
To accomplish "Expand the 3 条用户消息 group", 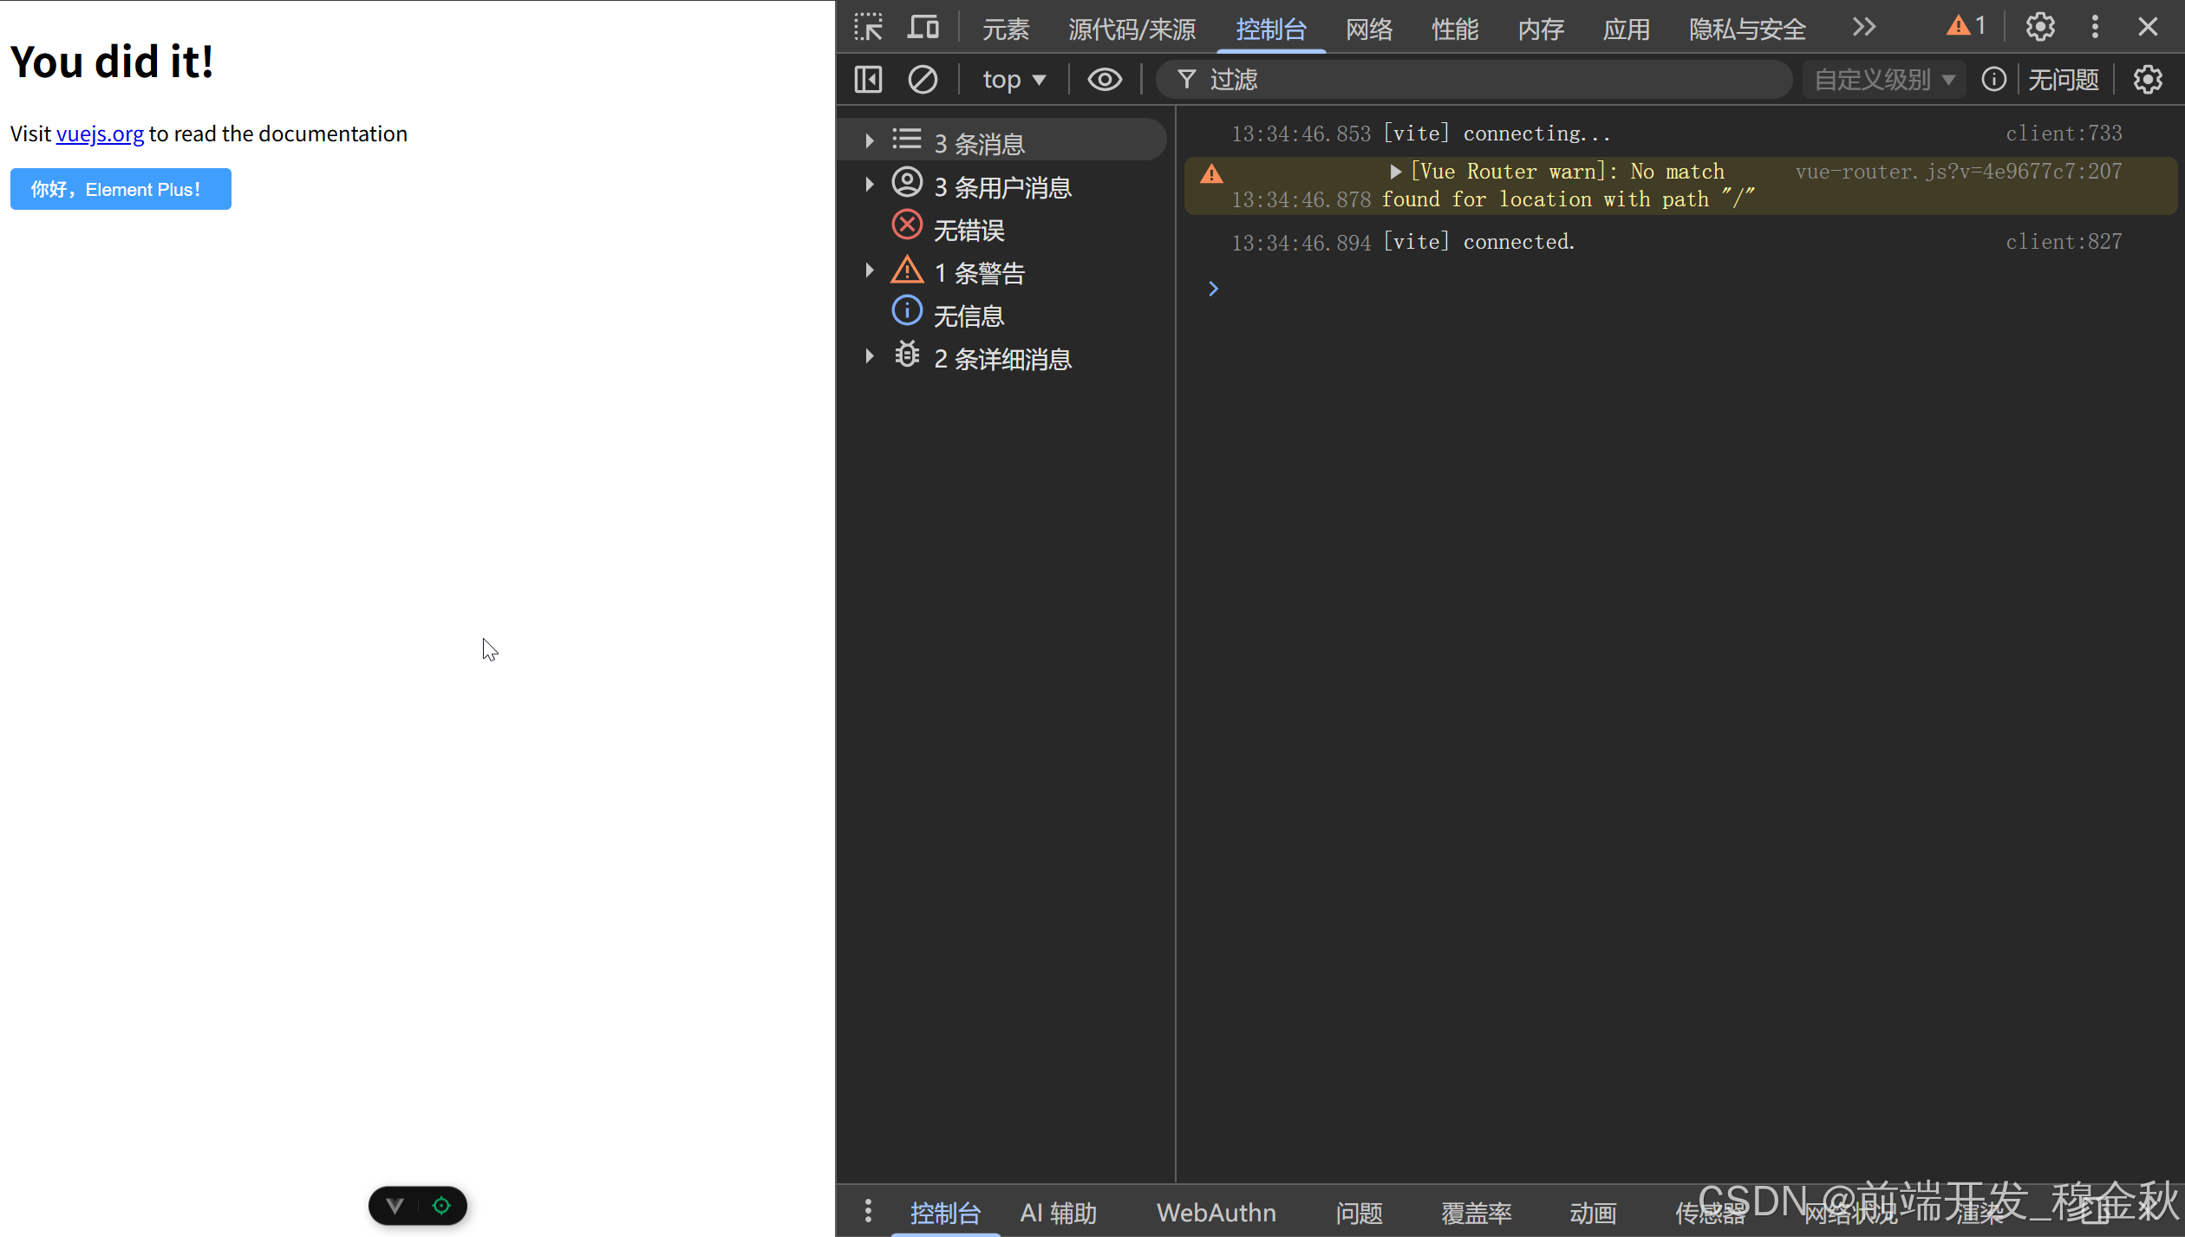I will tap(870, 185).
